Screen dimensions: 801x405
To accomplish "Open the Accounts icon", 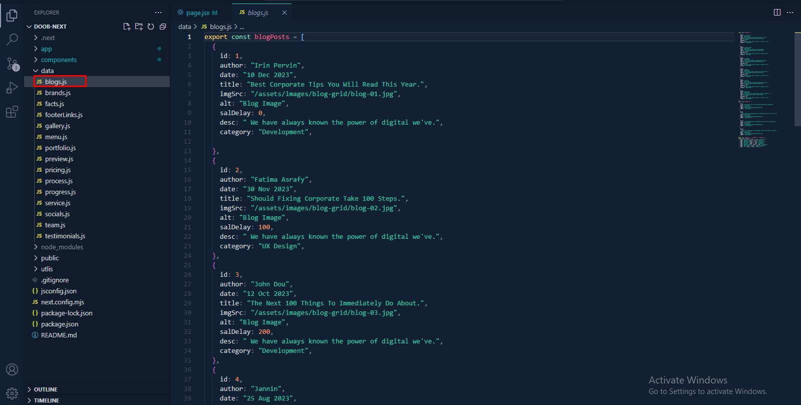I will pyautogui.click(x=12, y=369).
